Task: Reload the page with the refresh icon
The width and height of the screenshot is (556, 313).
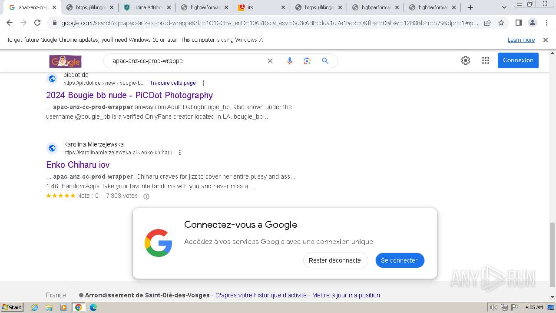Action: [37, 23]
